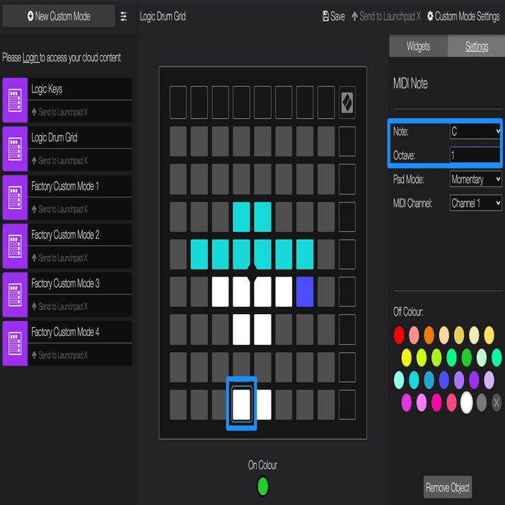This screenshot has width=505, height=505.
Task: Pick the white Off Colour swatch
Action: coord(466,402)
